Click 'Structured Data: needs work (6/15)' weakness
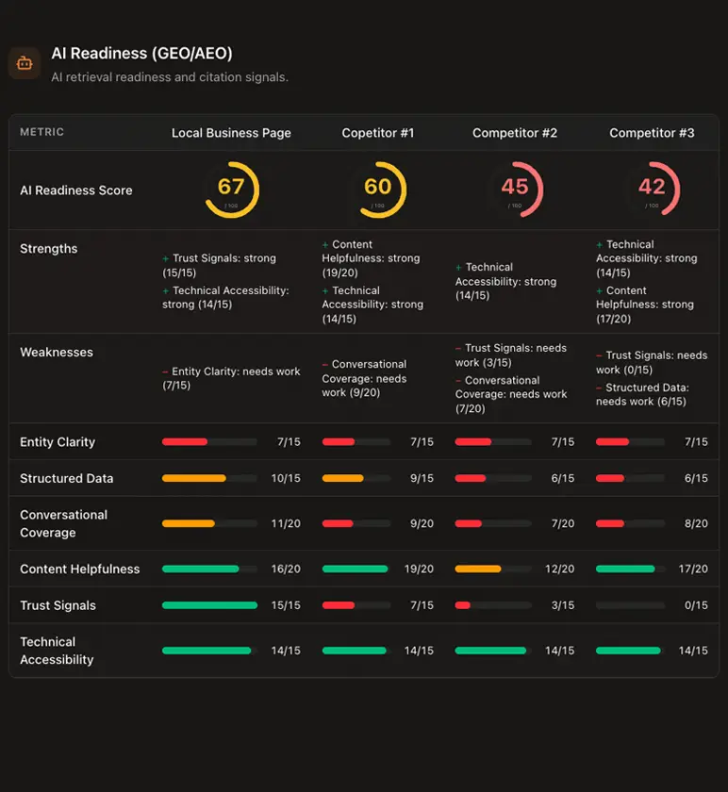This screenshot has width=728, height=792. coord(642,394)
